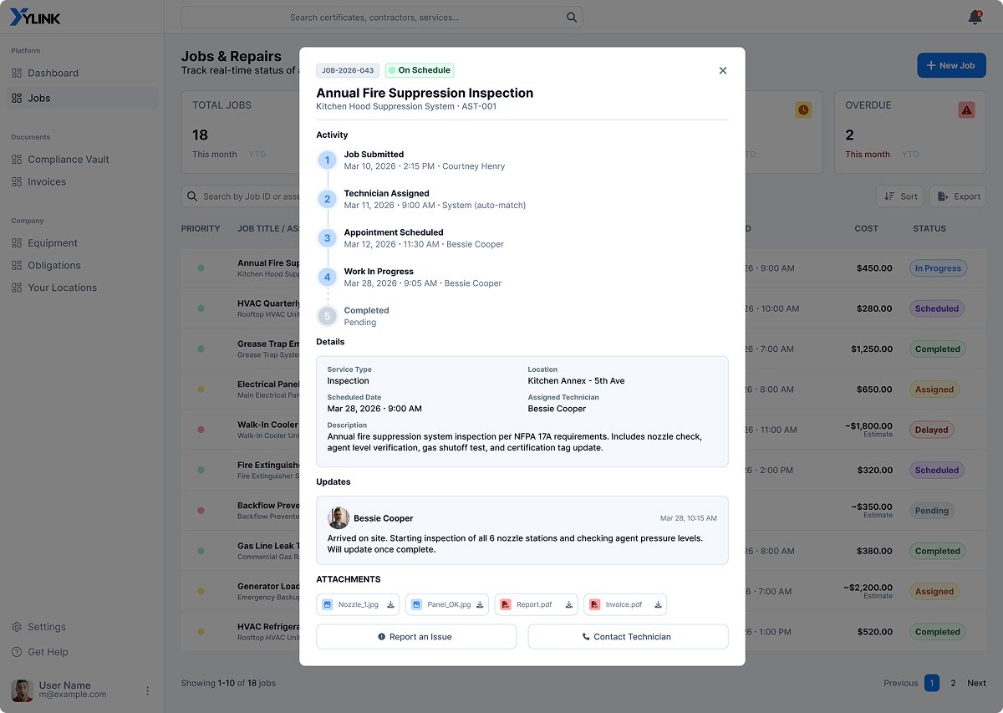Click Next page link
Screen dimensions: 1003x713
tap(976, 683)
